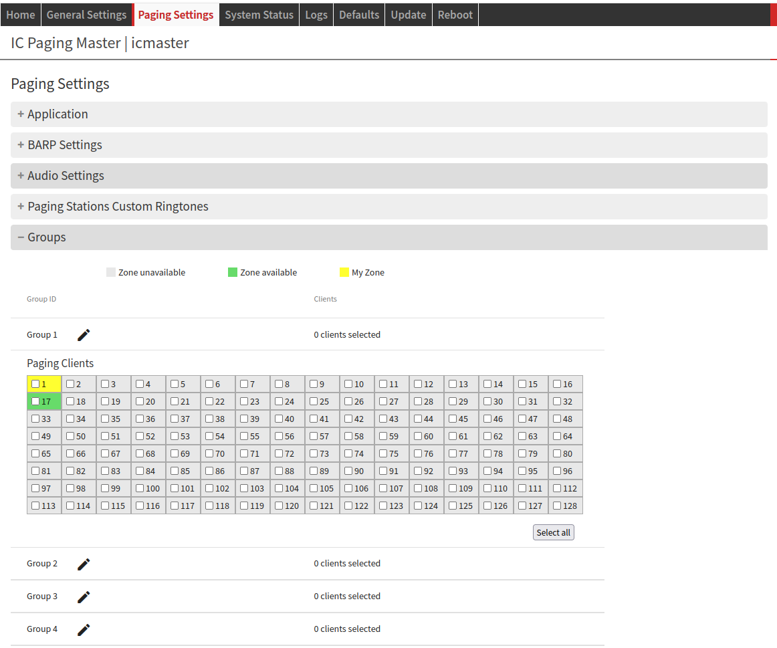Enable paging client 64 checkbox
This screenshot has width=777, height=648.
(557, 437)
